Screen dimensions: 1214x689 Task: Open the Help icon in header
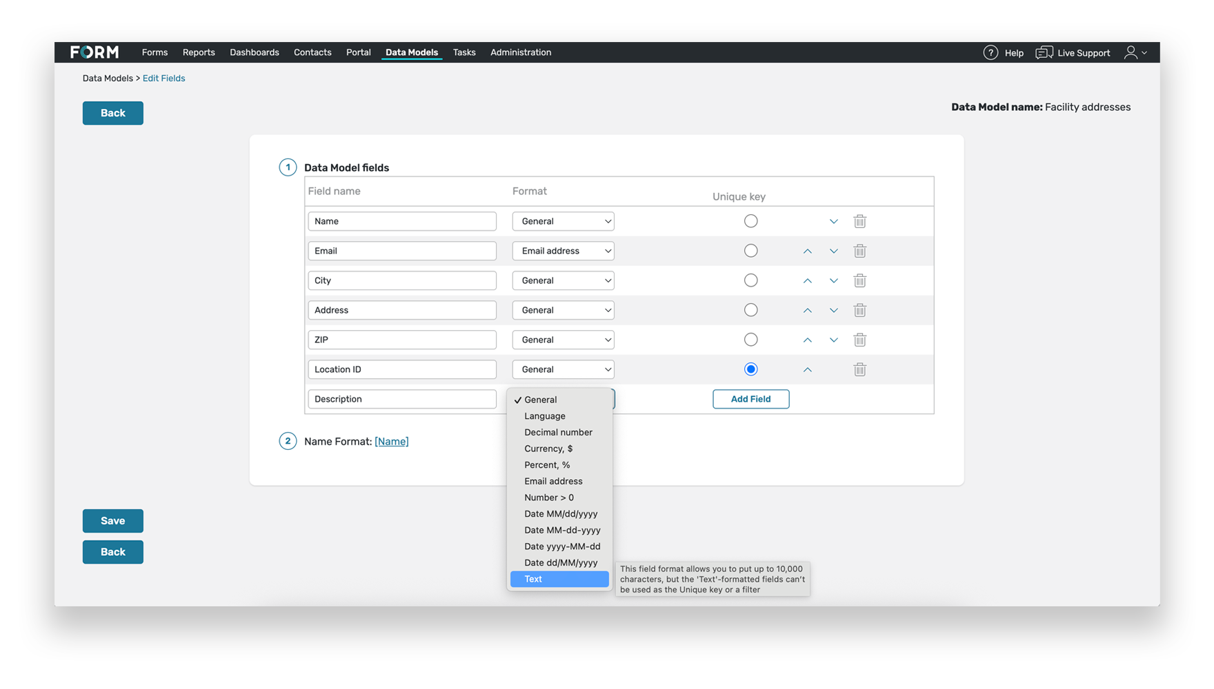click(x=991, y=52)
